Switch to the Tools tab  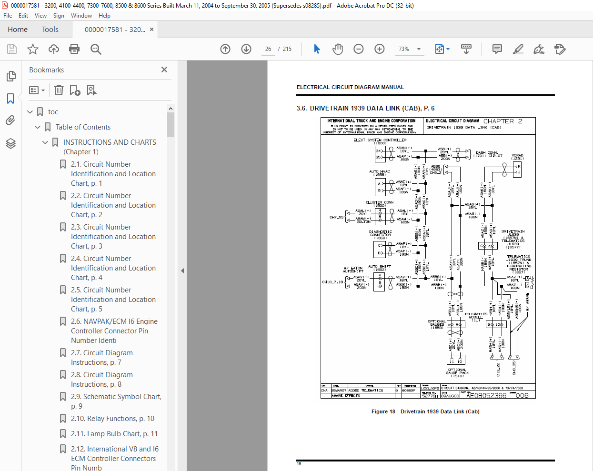tap(50, 30)
